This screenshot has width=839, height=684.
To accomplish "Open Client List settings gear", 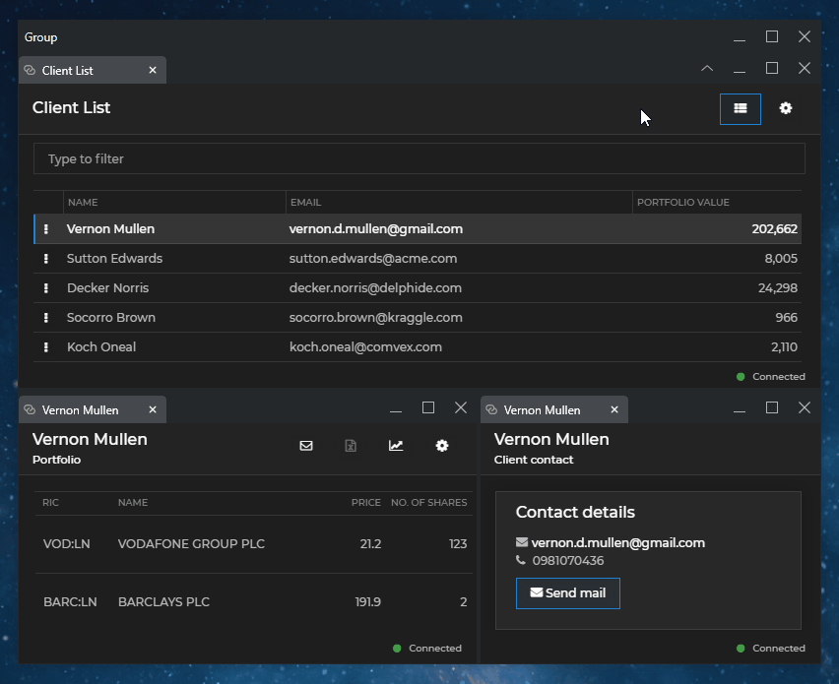I will coord(786,108).
